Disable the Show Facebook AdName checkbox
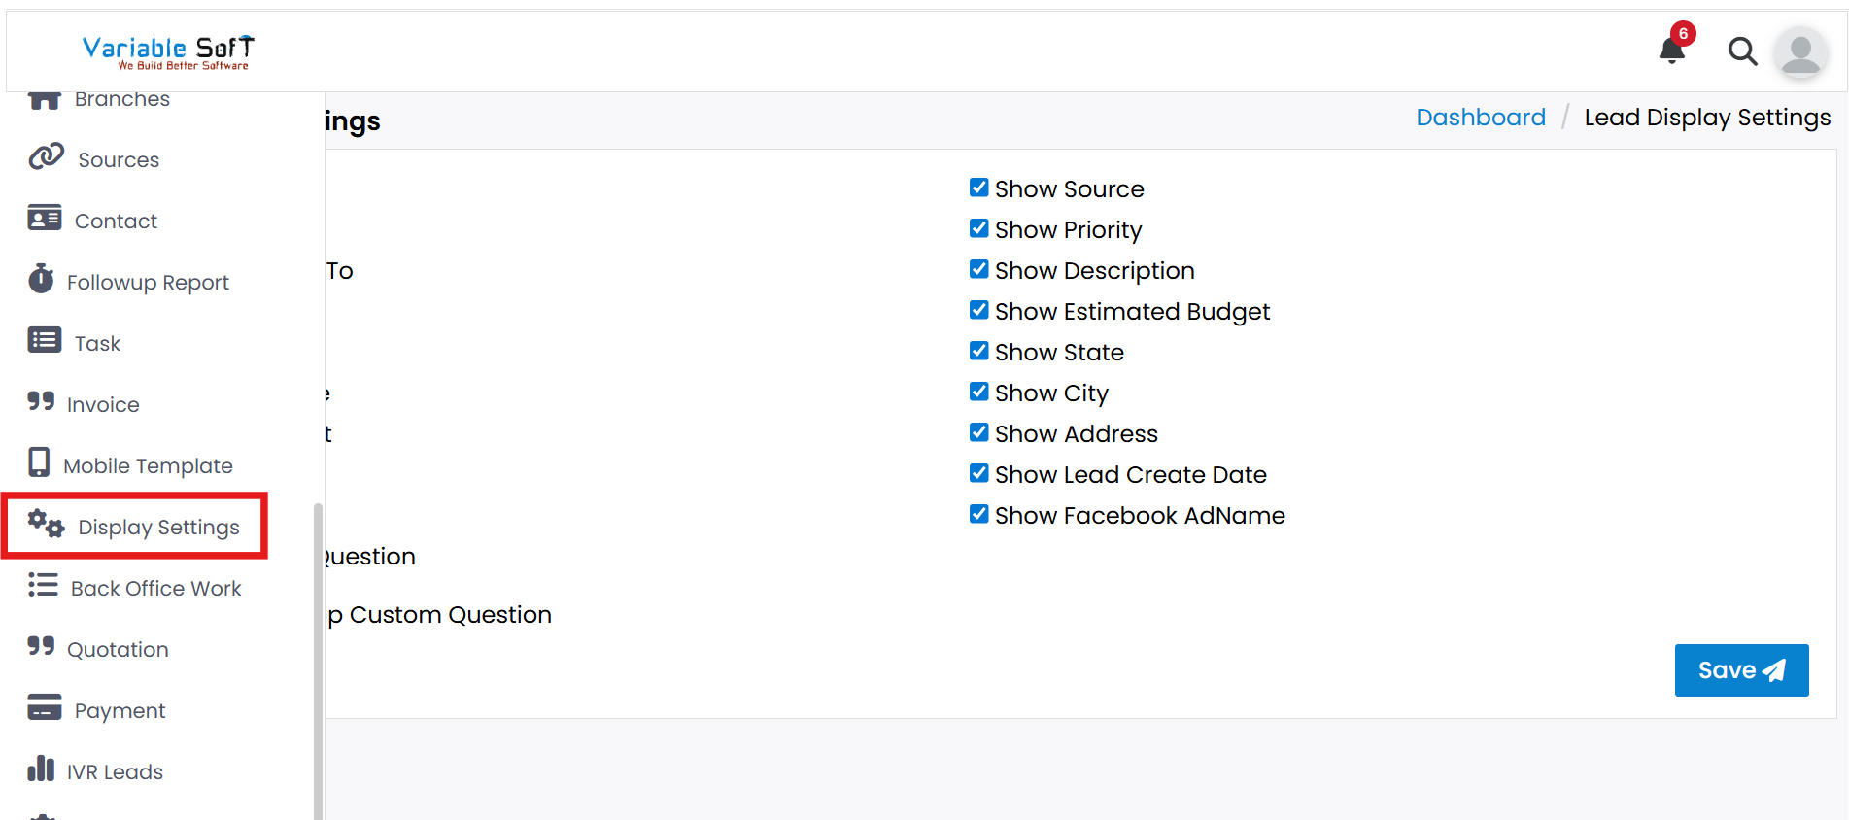Viewport: 1849px width, 820px height. (x=978, y=514)
